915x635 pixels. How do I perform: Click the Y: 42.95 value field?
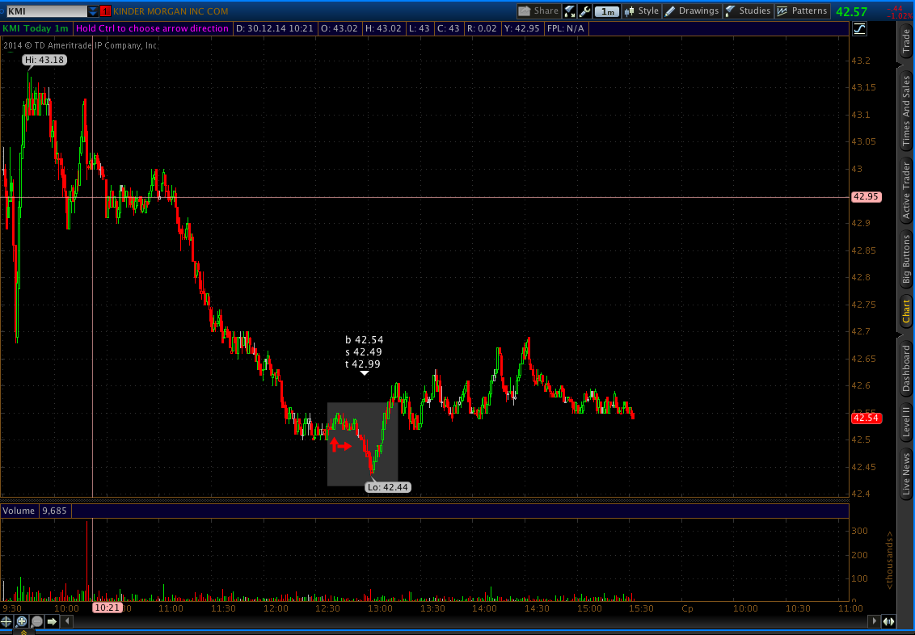[521, 28]
